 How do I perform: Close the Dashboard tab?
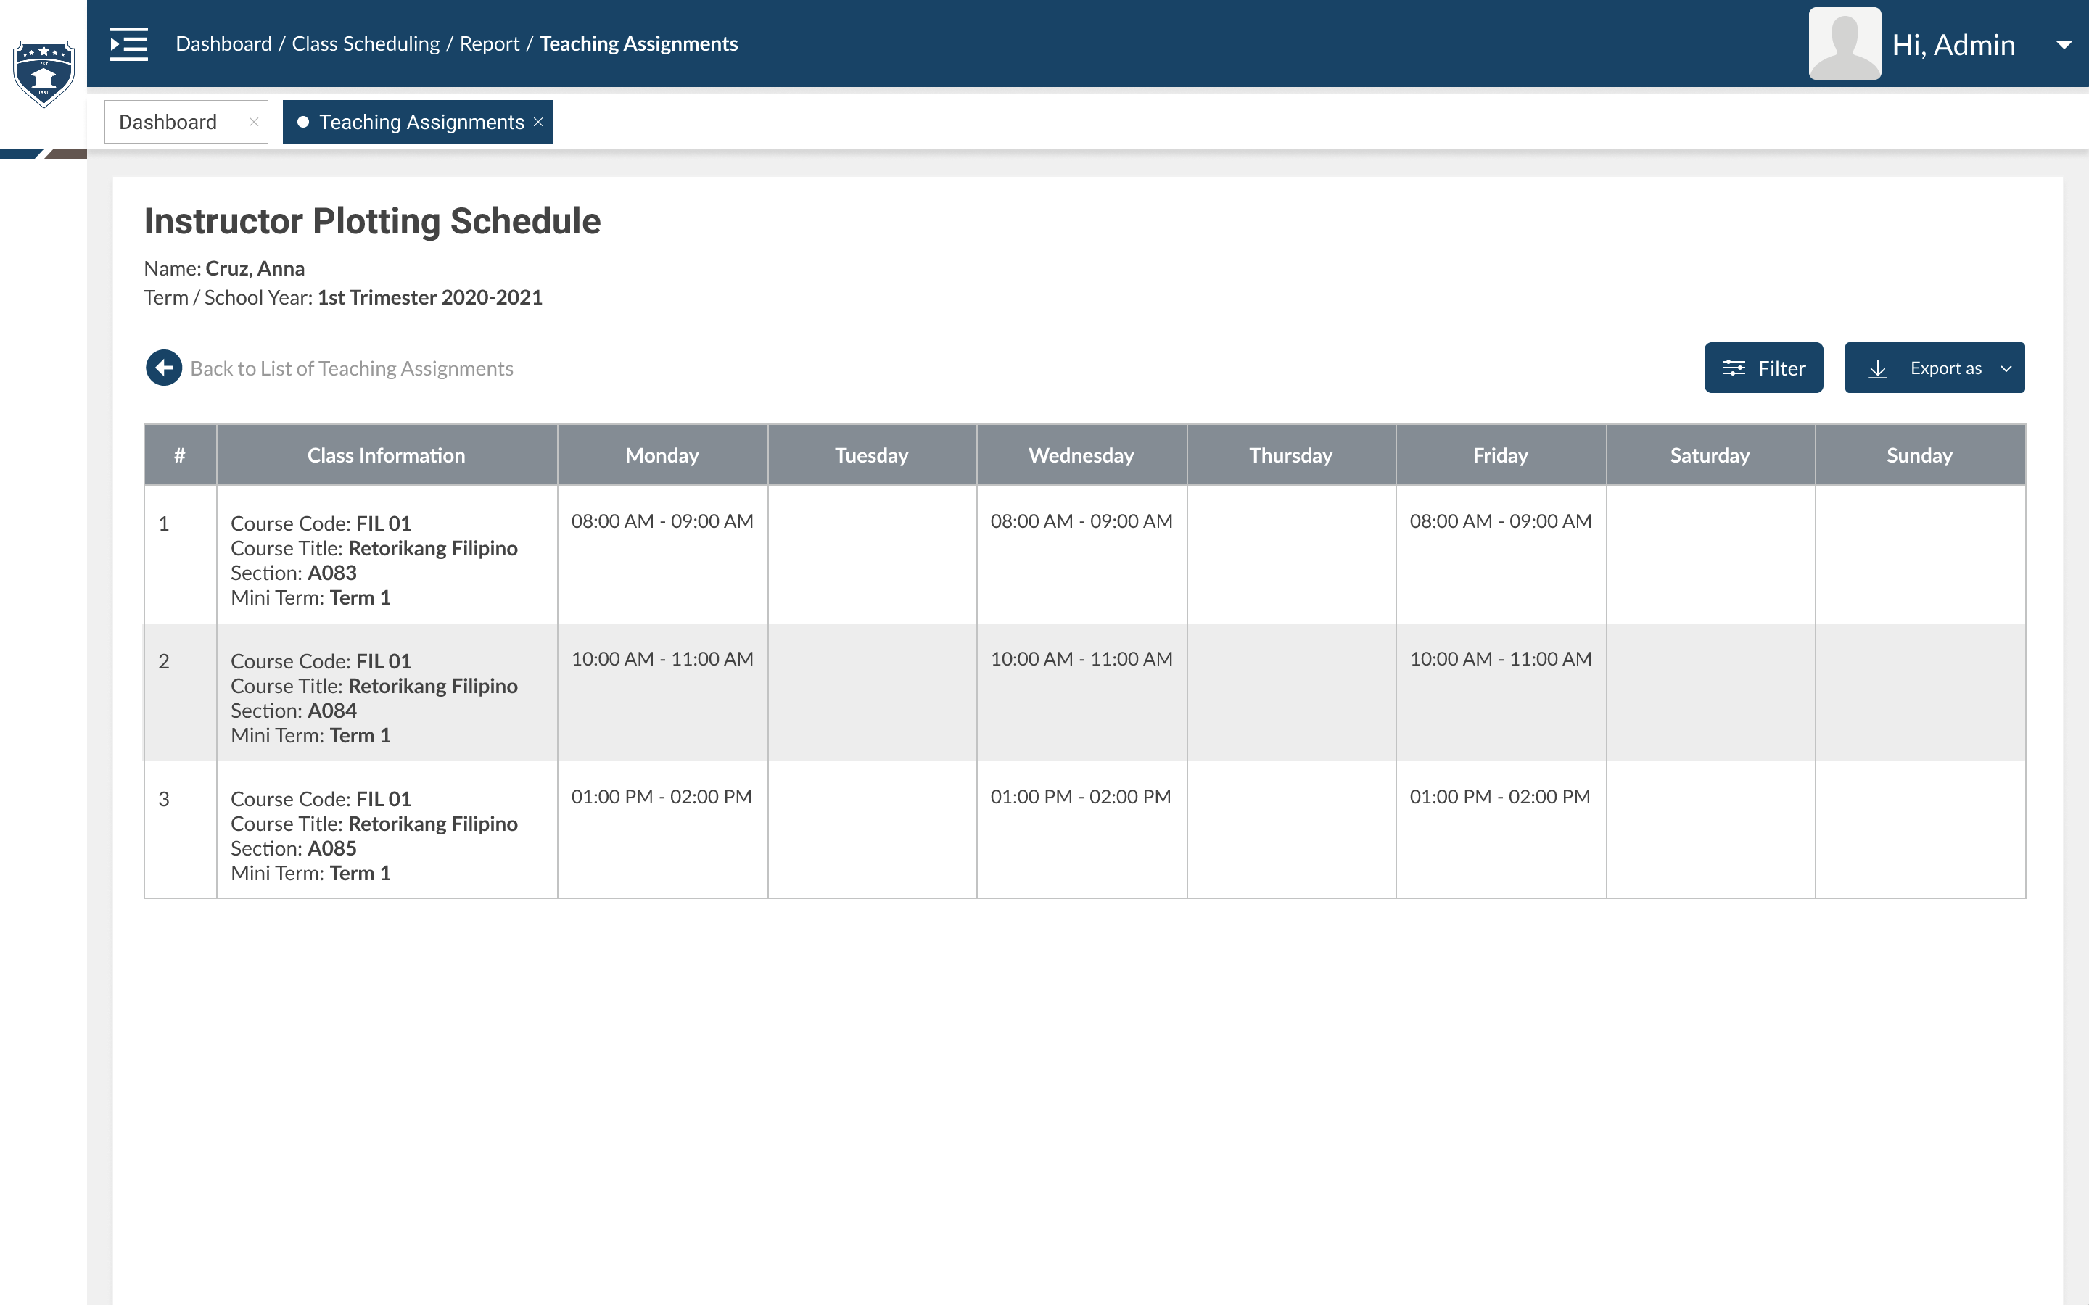pyautogui.click(x=254, y=122)
